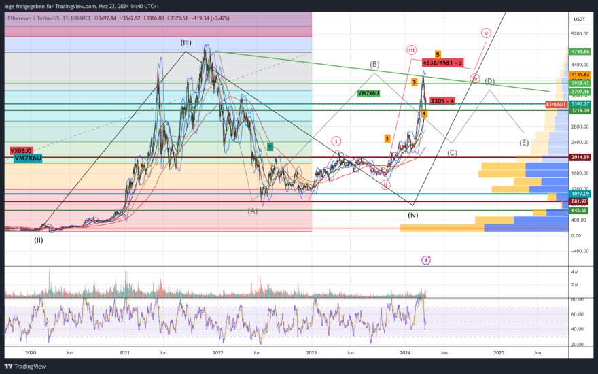Select the 3305 - 4 price label
Viewport: 598px width, 374px height.
coord(442,101)
